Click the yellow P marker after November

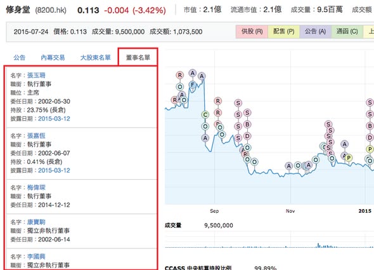pos(349,158)
